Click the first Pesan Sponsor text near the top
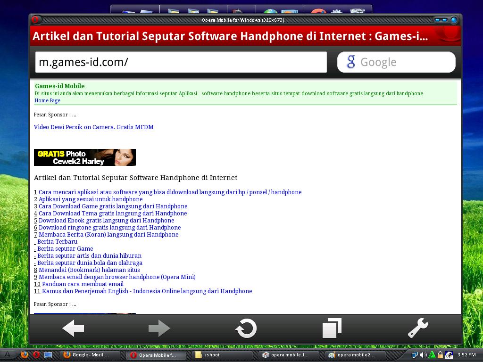This screenshot has width=483, height=362. (55, 115)
